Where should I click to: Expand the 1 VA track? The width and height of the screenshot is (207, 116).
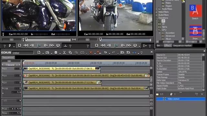(x=3, y=88)
